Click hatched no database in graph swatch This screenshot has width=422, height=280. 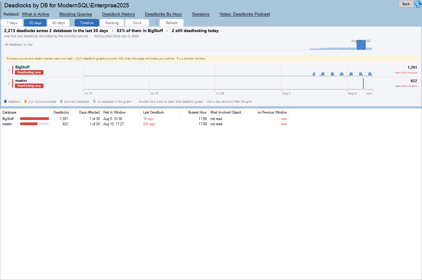94,102
